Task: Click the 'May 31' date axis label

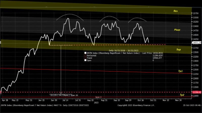Action: 29,100
